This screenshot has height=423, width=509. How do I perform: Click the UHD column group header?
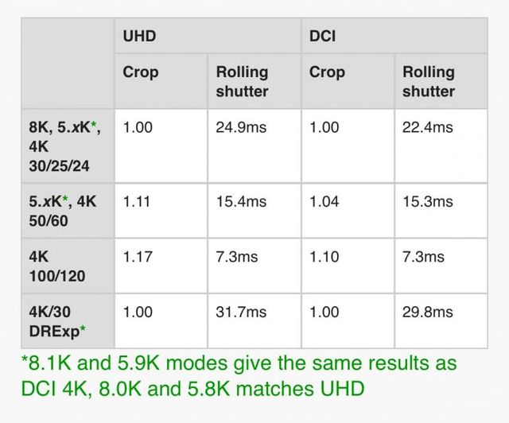(x=139, y=37)
